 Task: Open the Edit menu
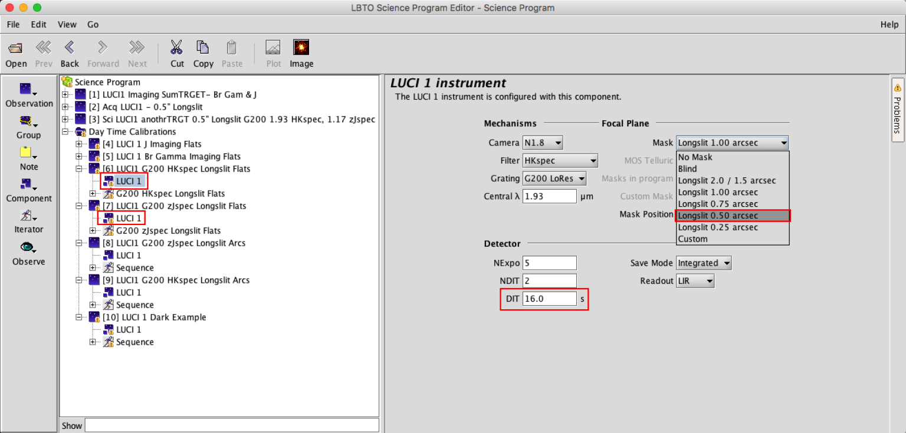(x=38, y=24)
